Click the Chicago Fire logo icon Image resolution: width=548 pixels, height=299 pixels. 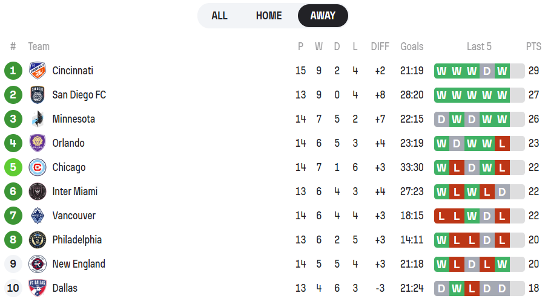(38, 167)
